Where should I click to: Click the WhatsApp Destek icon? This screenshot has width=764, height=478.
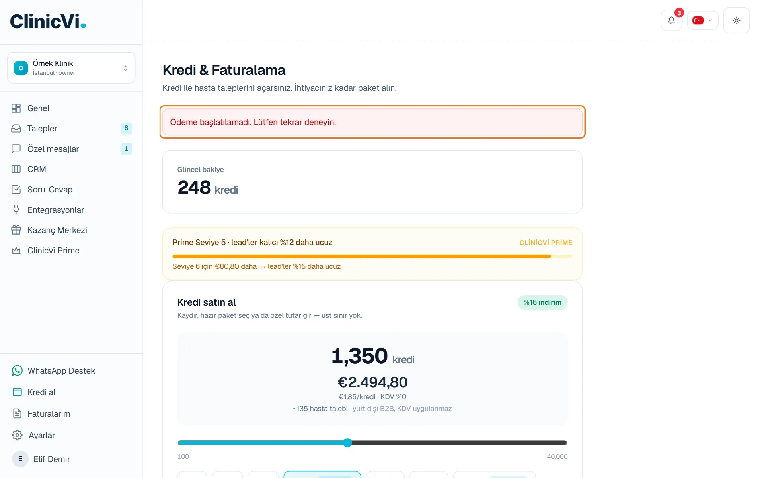click(x=17, y=371)
